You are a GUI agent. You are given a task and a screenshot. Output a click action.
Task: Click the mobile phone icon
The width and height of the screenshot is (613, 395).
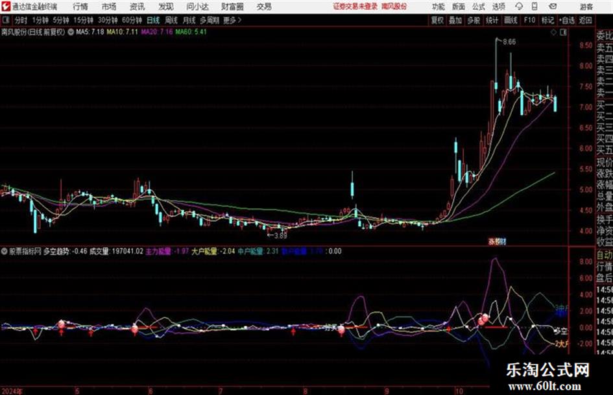(535, 6)
